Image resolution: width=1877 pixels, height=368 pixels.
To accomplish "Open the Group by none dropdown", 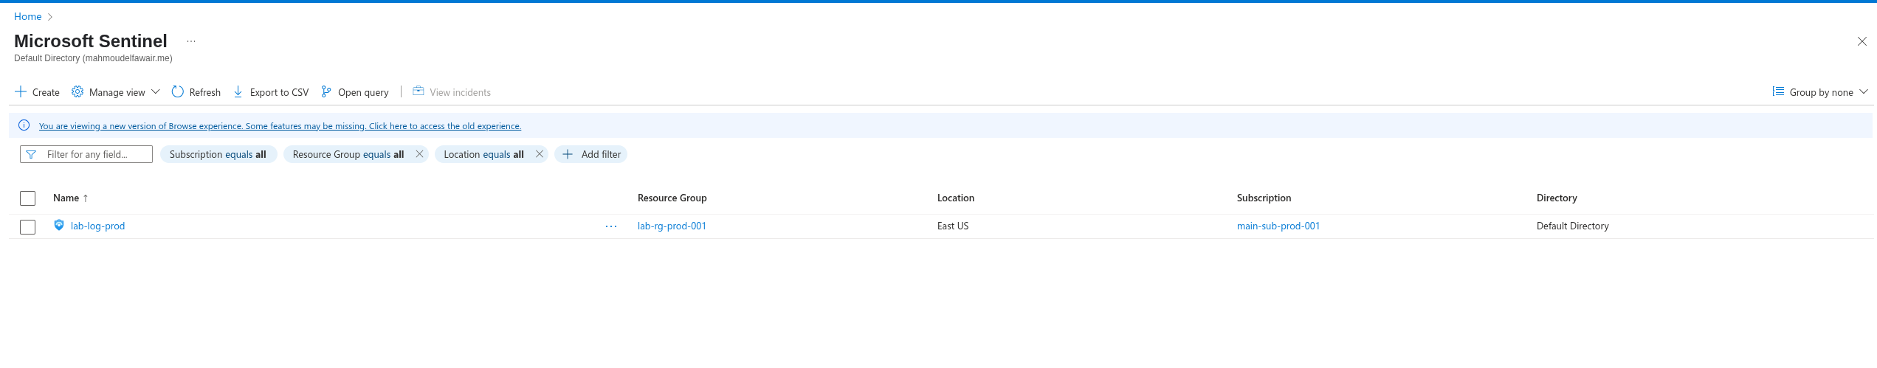I will coord(1819,92).
